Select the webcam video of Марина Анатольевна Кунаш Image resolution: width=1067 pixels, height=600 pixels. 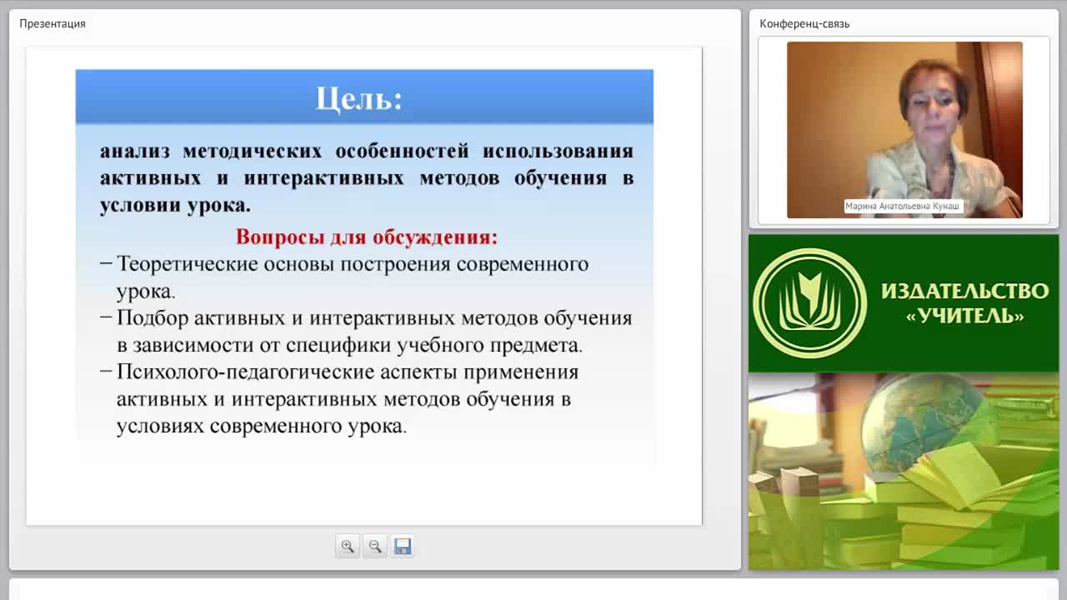tap(904, 130)
